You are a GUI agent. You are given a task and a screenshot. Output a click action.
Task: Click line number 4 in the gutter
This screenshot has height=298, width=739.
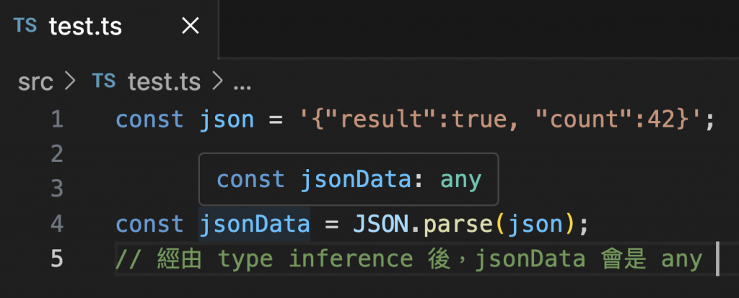pos(56,224)
